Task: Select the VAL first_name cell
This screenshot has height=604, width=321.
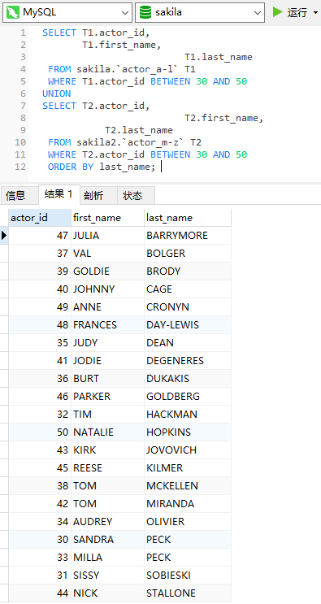Action: click(x=108, y=254)
